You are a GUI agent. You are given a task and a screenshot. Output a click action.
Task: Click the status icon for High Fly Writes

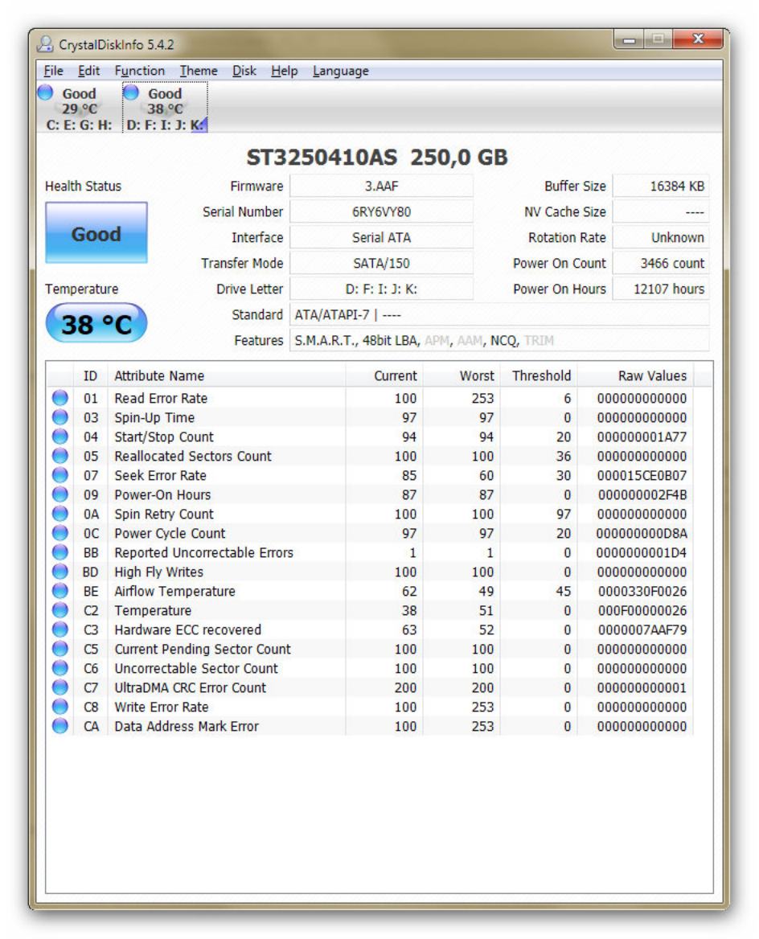[x=60, y=572]
